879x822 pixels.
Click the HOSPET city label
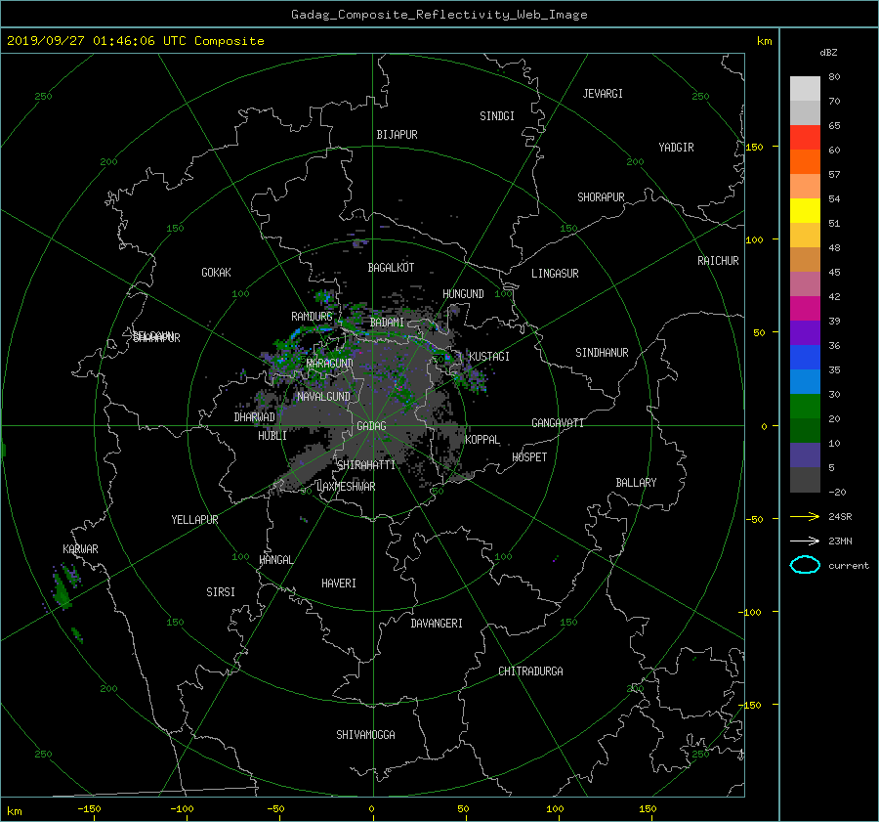pyautogui.click(x=529, y=457)
